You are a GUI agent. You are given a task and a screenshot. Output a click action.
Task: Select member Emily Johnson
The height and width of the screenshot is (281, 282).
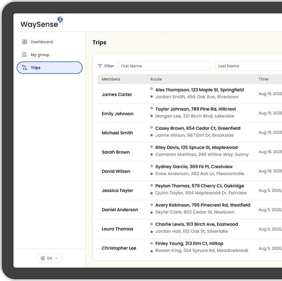pyautogui.click(x=118, y=114)
